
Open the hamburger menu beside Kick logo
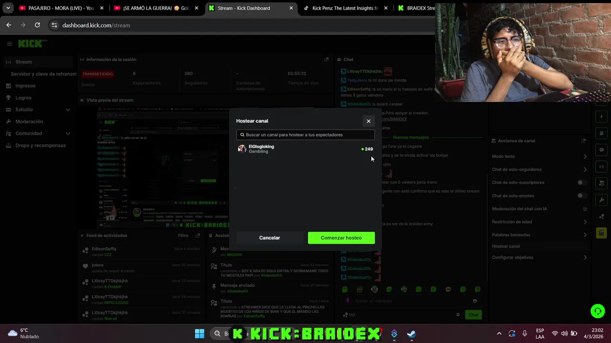coord(10,44)
